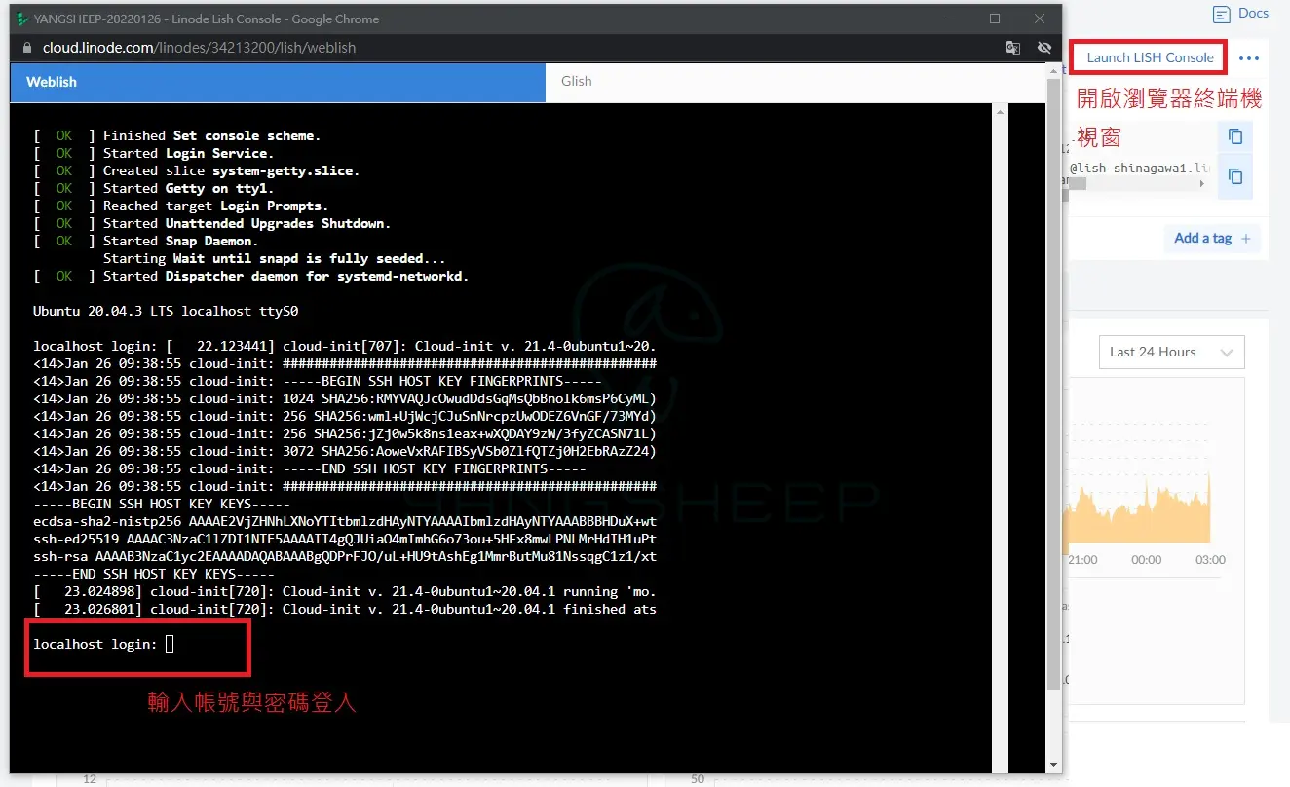Click the Launch LISH Console link

pos(1150,57)
